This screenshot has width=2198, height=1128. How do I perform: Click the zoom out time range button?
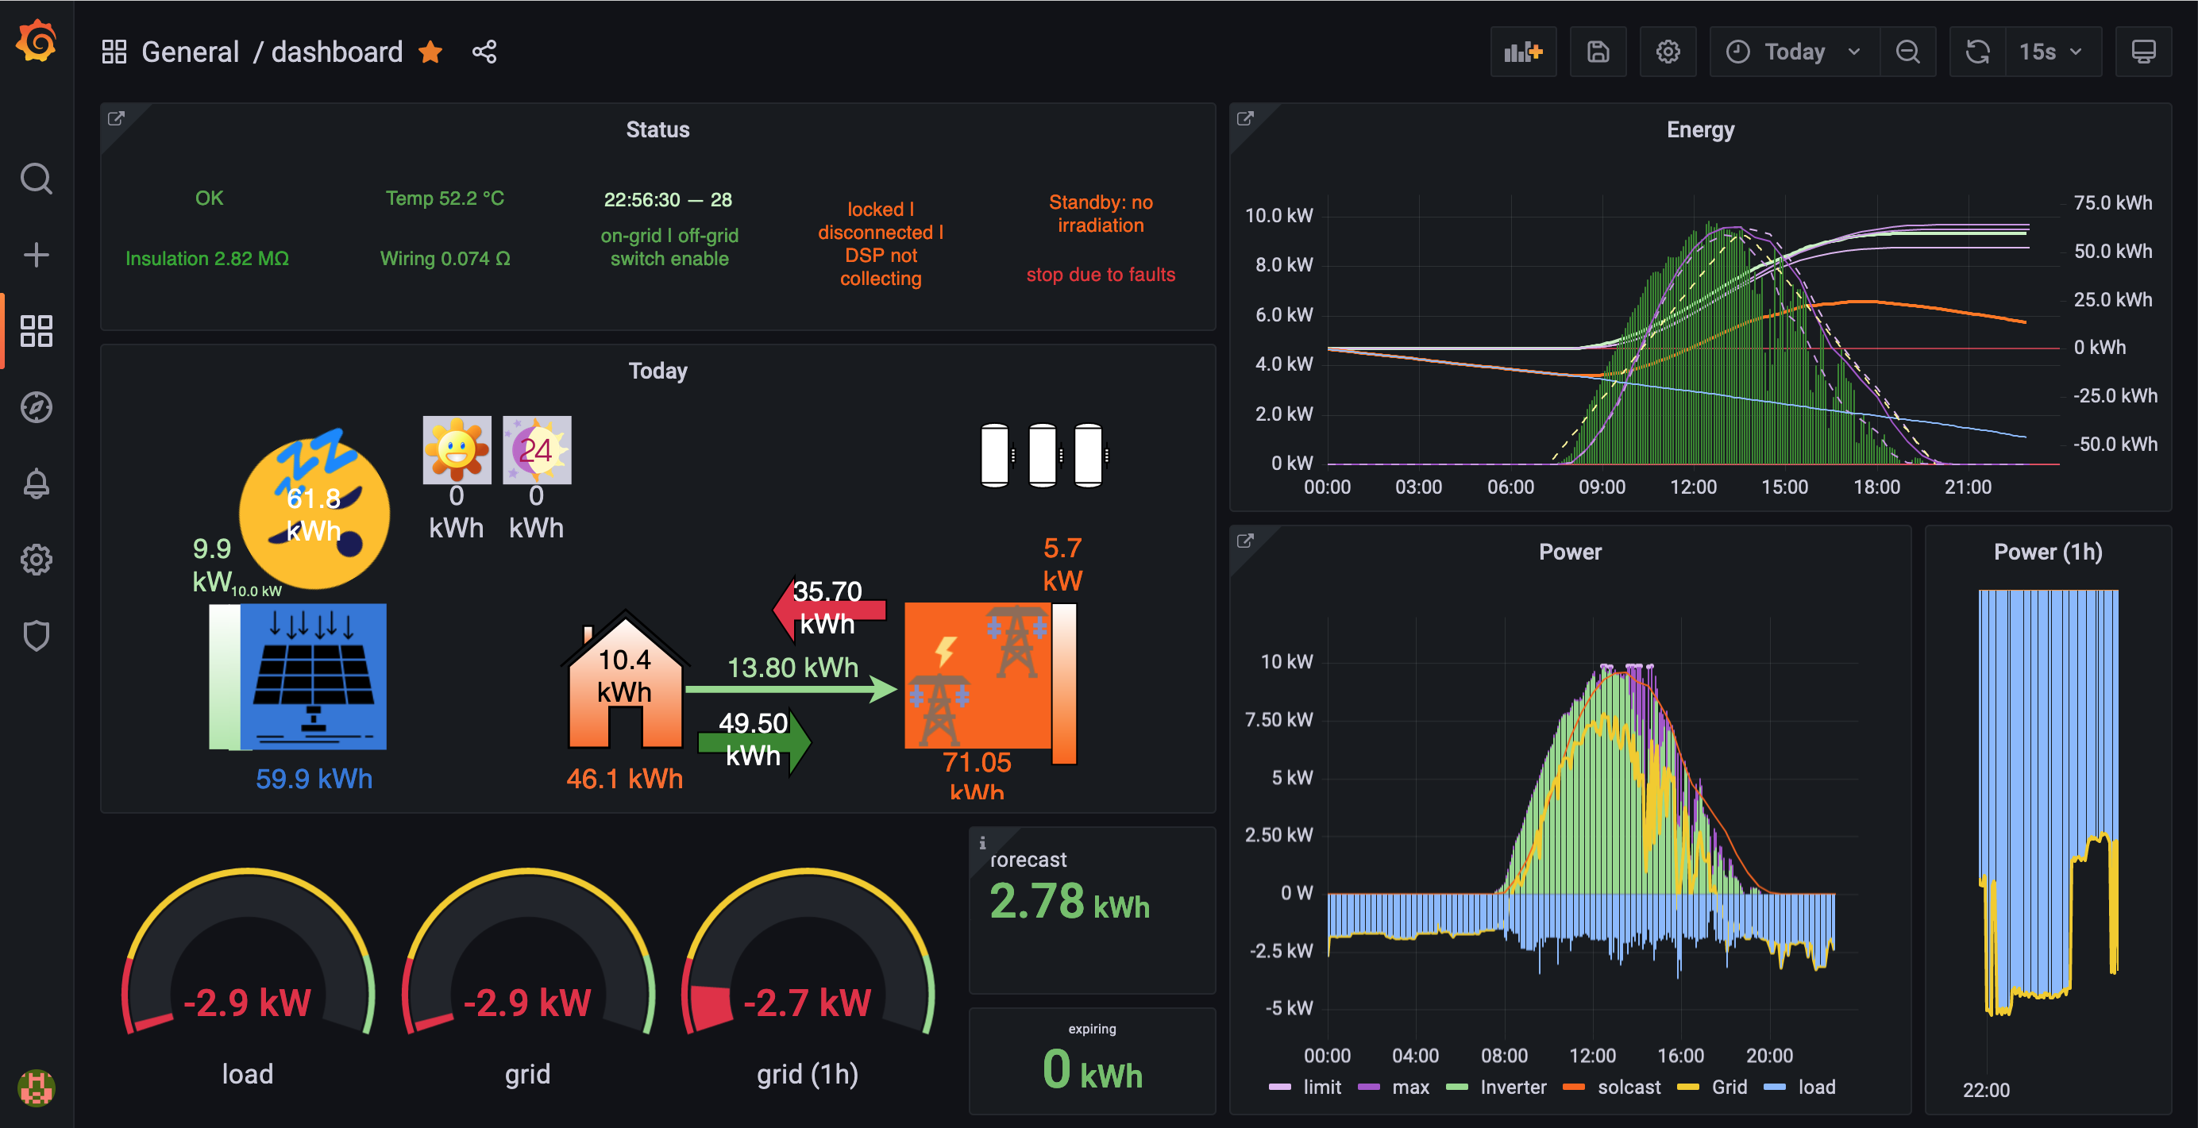[x=1907, y=52]
